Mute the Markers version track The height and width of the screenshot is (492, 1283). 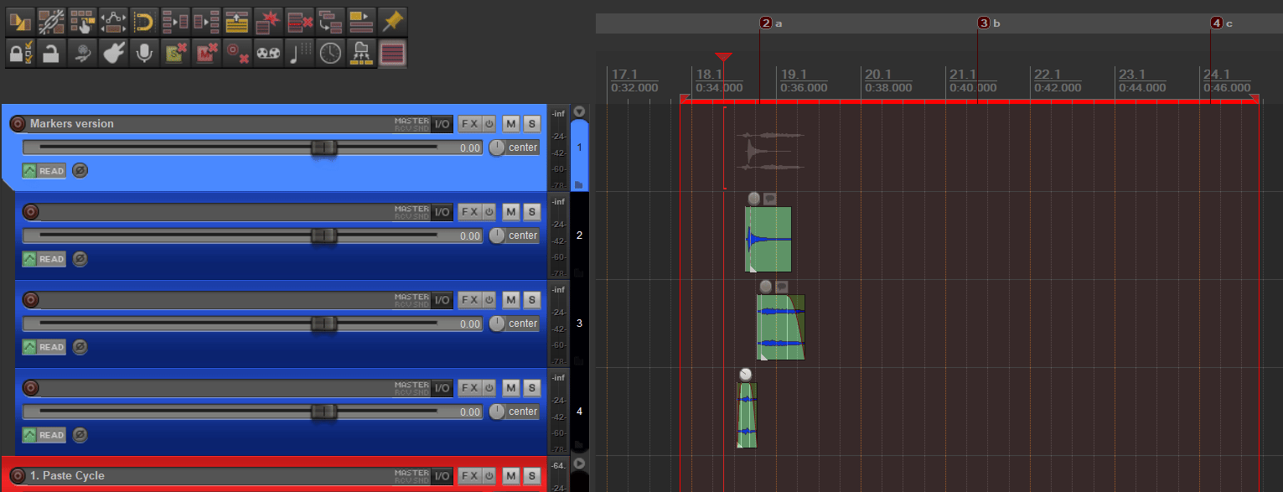tap(511, 124)
